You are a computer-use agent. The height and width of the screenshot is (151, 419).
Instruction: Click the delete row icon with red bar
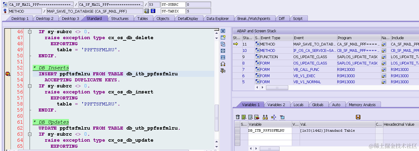click(256, 117)
